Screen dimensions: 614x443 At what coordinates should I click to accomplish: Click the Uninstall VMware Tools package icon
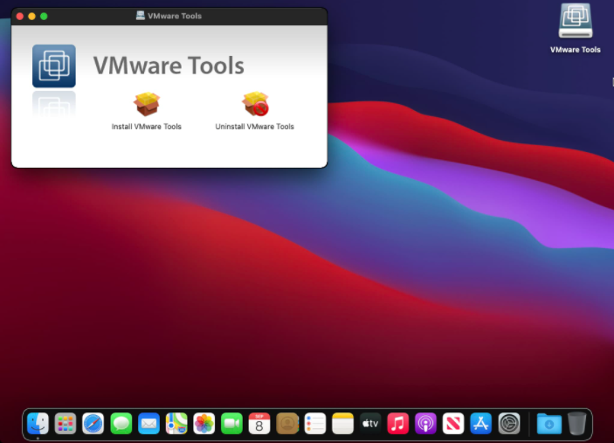click(255, 104)
